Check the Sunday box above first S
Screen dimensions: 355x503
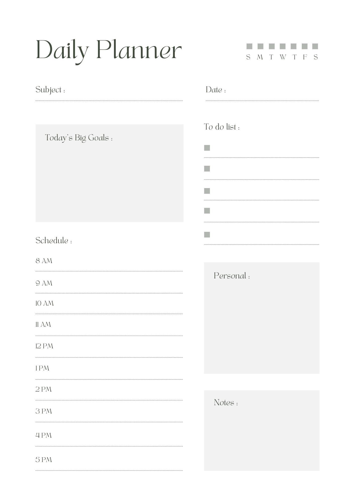click(249, 46)
